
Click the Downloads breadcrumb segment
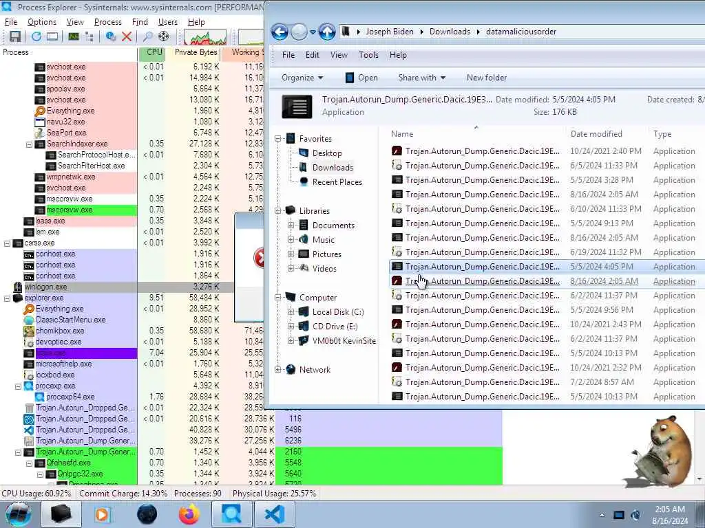tap(450, 32)
